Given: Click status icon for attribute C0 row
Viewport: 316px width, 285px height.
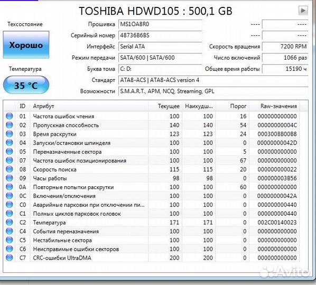Looking at the screenshot, I should pyautogui.click(x=10, y=205).
